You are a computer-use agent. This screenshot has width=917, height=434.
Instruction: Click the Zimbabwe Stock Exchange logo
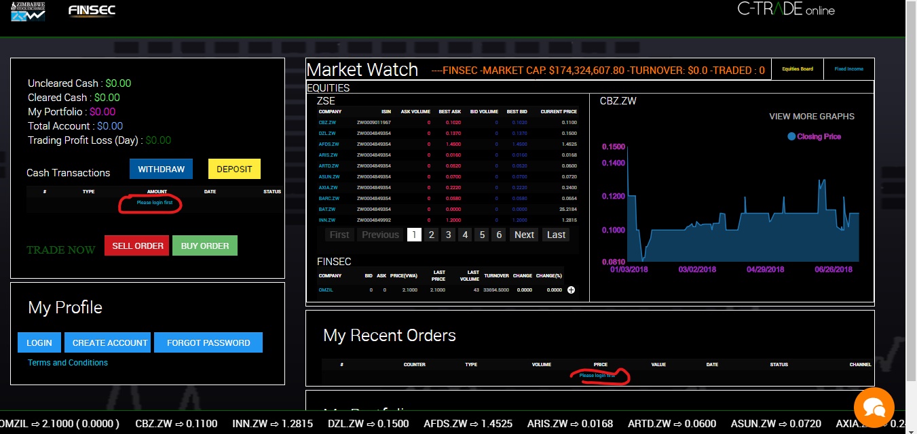(x=28, y=12)
